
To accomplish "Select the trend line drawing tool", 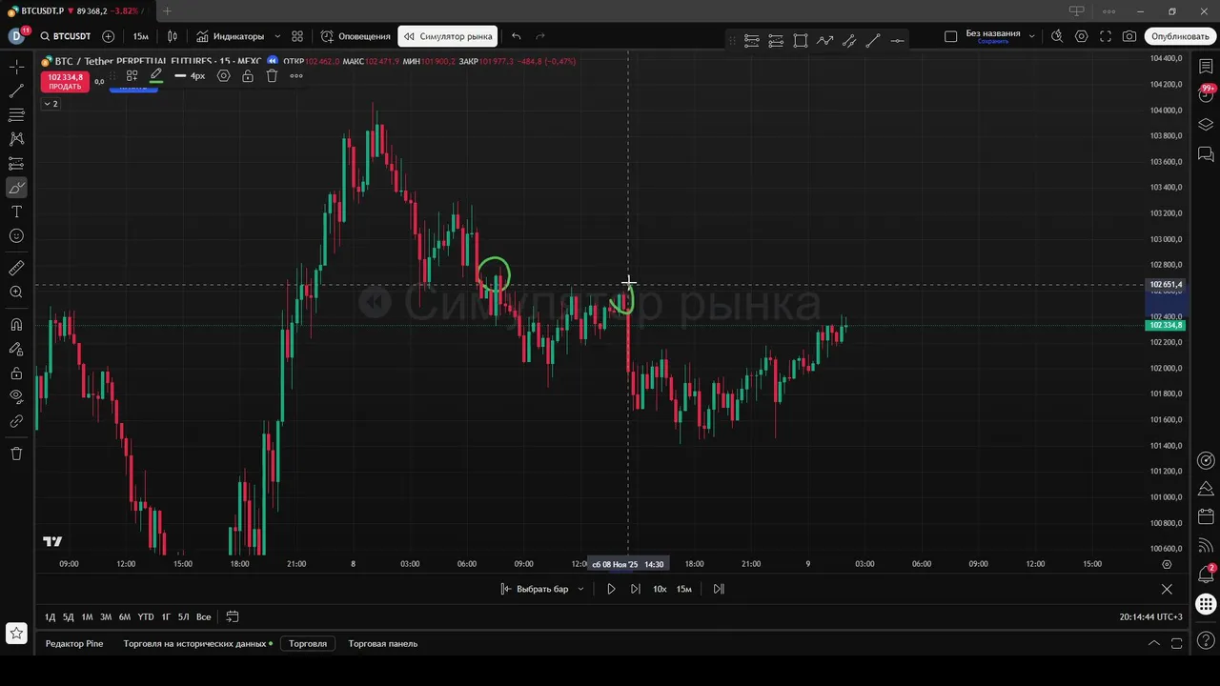I will tap(16, 91).
